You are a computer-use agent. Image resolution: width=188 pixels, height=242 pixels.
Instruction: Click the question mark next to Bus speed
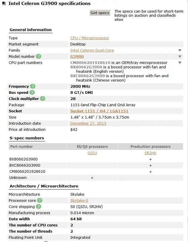(32, 92)
